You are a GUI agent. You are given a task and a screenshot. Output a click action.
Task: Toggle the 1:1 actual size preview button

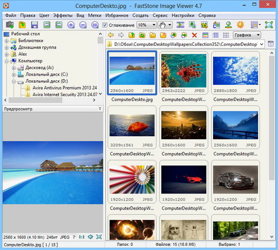(82, 237)
